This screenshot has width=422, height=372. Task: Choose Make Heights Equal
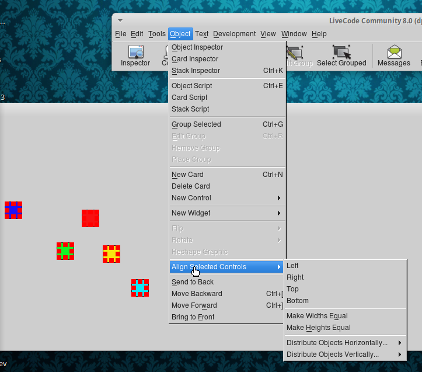[x=346, y=328]
